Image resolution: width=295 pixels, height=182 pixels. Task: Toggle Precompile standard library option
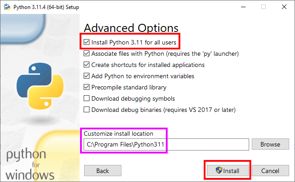pos(87,87)
